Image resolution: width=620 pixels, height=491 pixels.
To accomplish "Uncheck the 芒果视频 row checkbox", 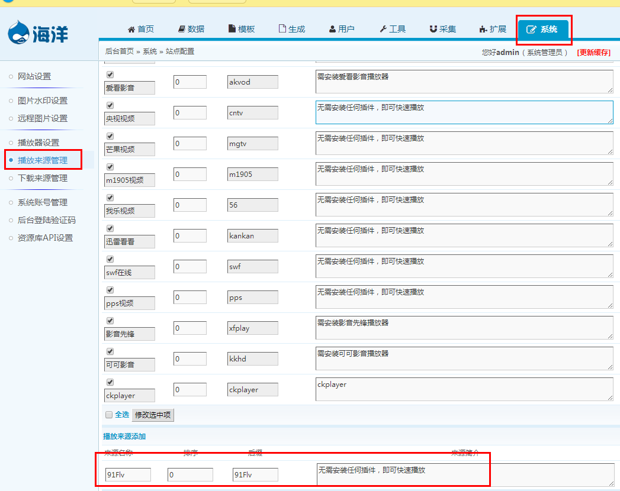I will (110, 136).
